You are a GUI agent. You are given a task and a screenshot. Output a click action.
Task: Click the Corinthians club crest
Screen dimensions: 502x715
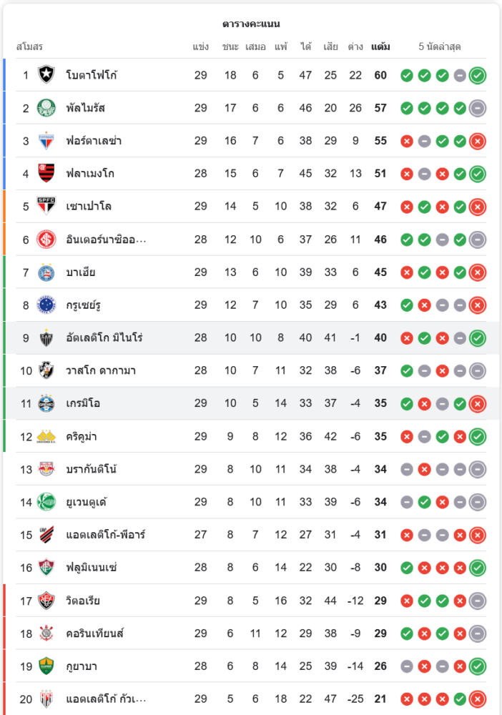(46, 633)
